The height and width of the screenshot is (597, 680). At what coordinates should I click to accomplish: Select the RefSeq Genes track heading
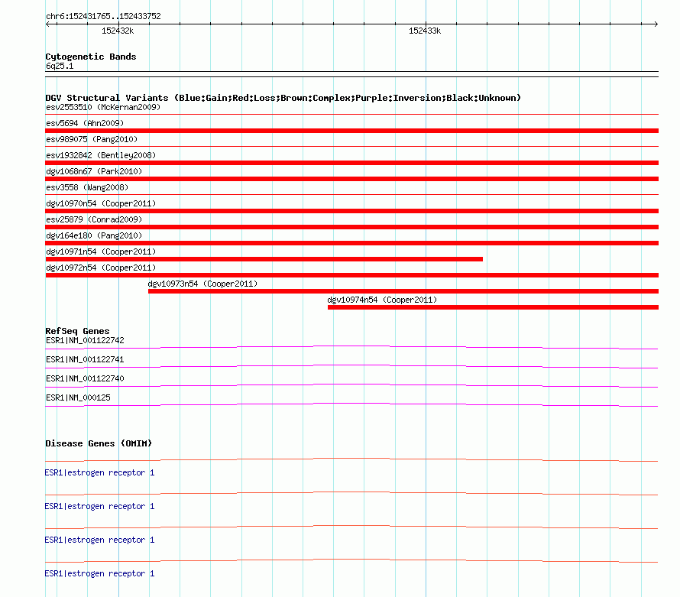(78, 331)
